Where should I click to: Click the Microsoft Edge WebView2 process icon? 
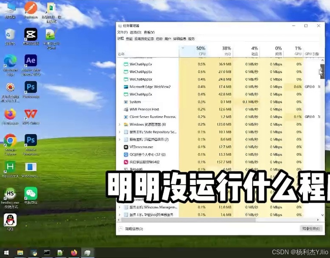pos(126,87)
